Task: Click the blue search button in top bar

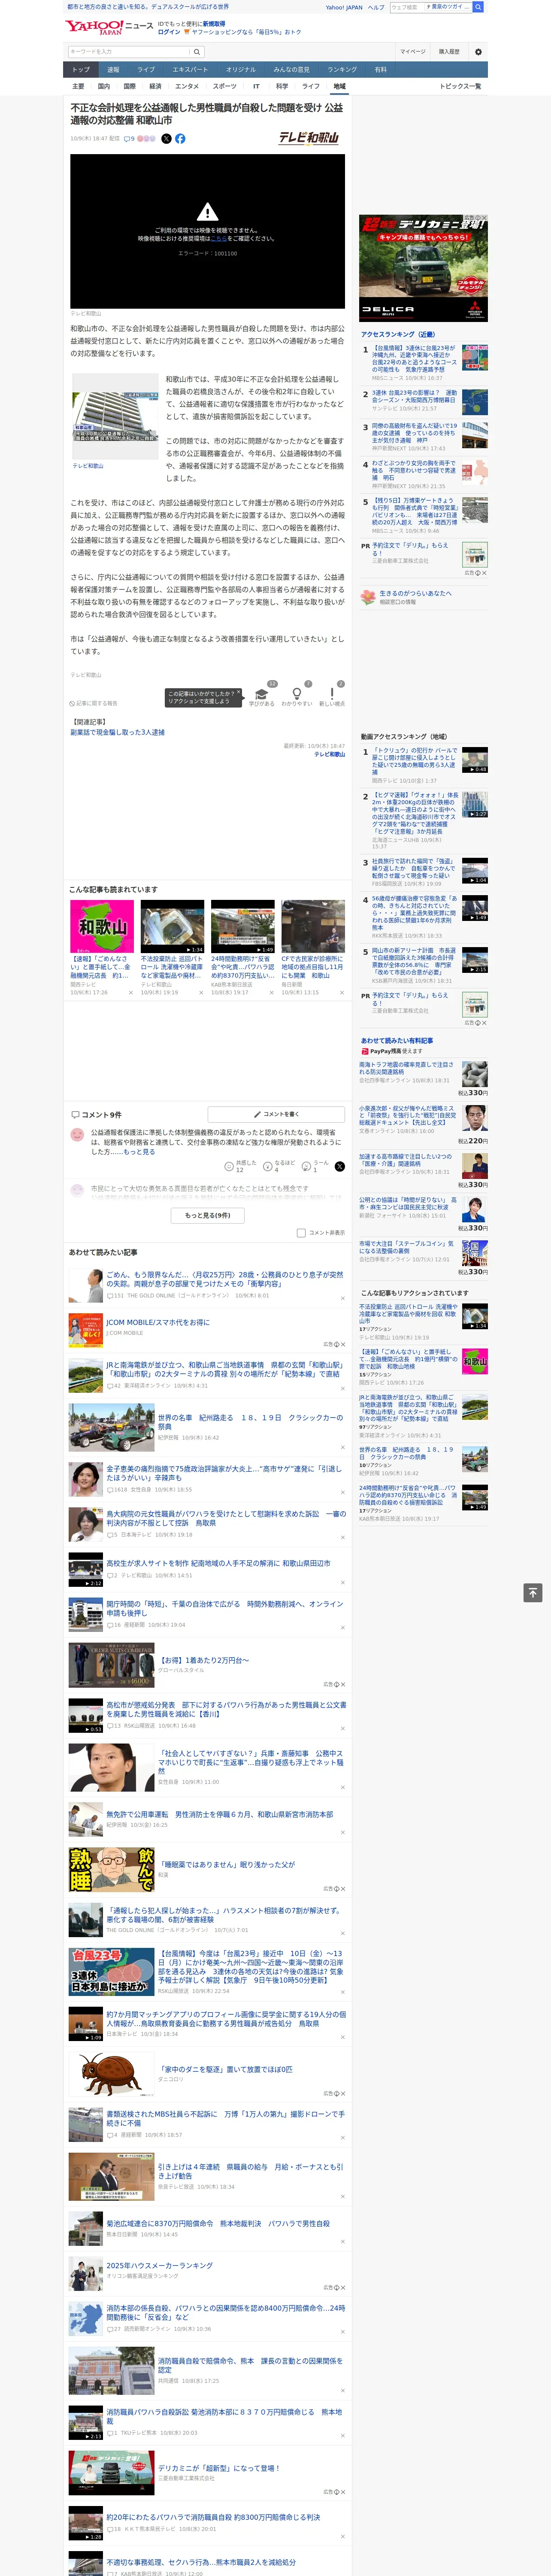Action: 478,7
